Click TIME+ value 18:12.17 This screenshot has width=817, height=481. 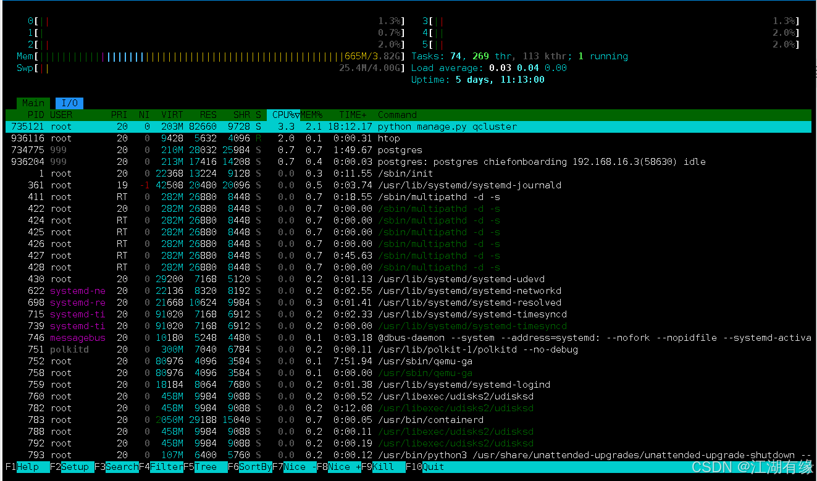tap(350, 127)
